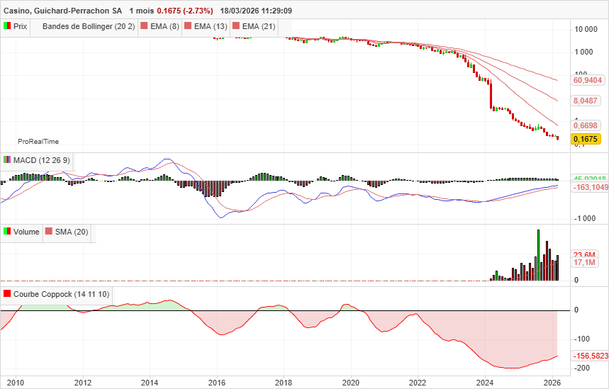Click the tallest green volume bar
This screenshot has height=389, width=609.
pos(538,255)
